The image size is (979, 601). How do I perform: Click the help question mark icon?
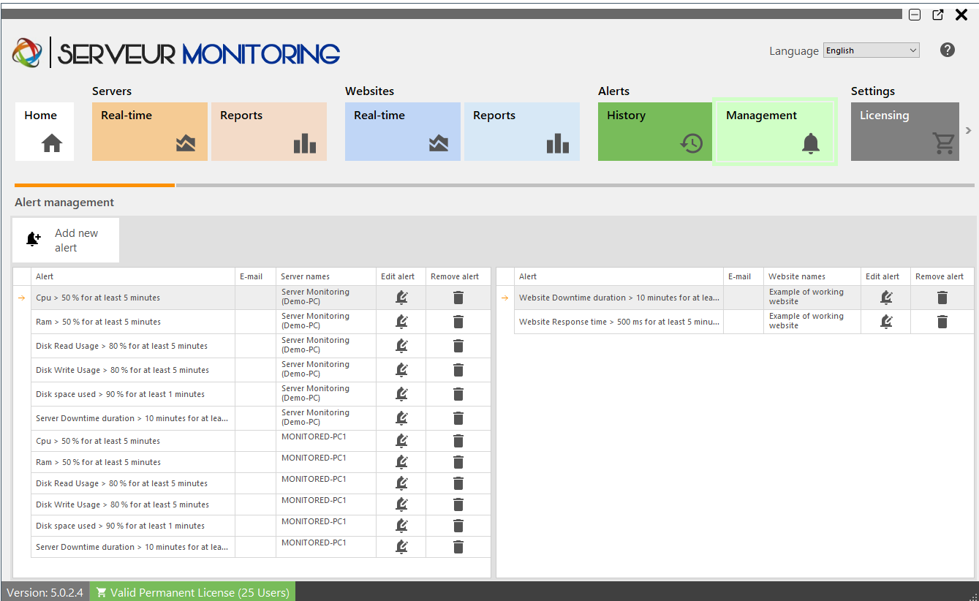point(948,50)
